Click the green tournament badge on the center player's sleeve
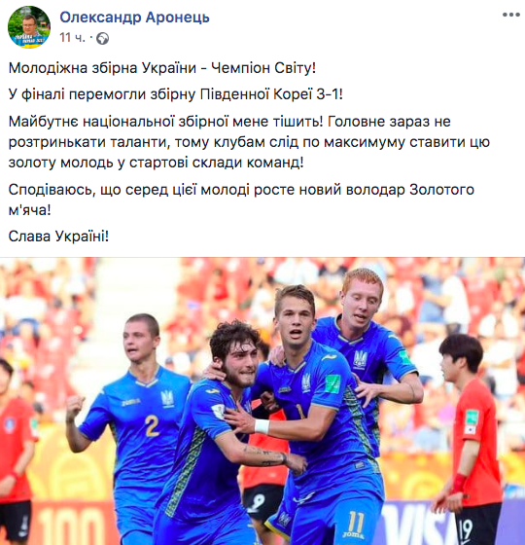525x545 pixels. (x=332, y=383)
